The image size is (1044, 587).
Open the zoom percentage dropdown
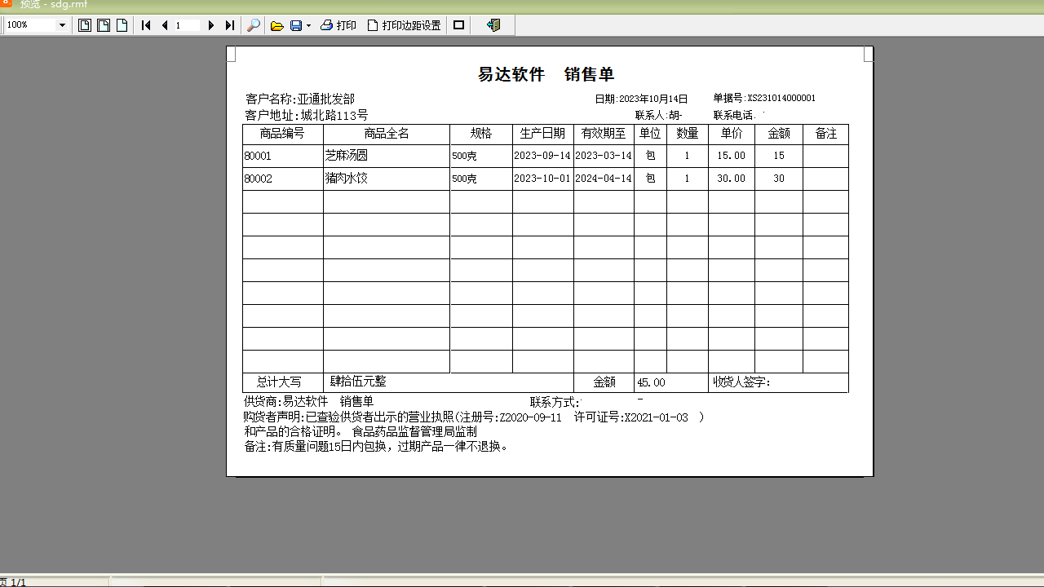coord(63,25)
